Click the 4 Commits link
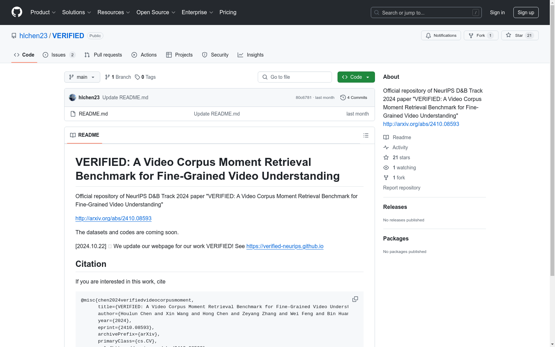555x347 pixels. 354,98
